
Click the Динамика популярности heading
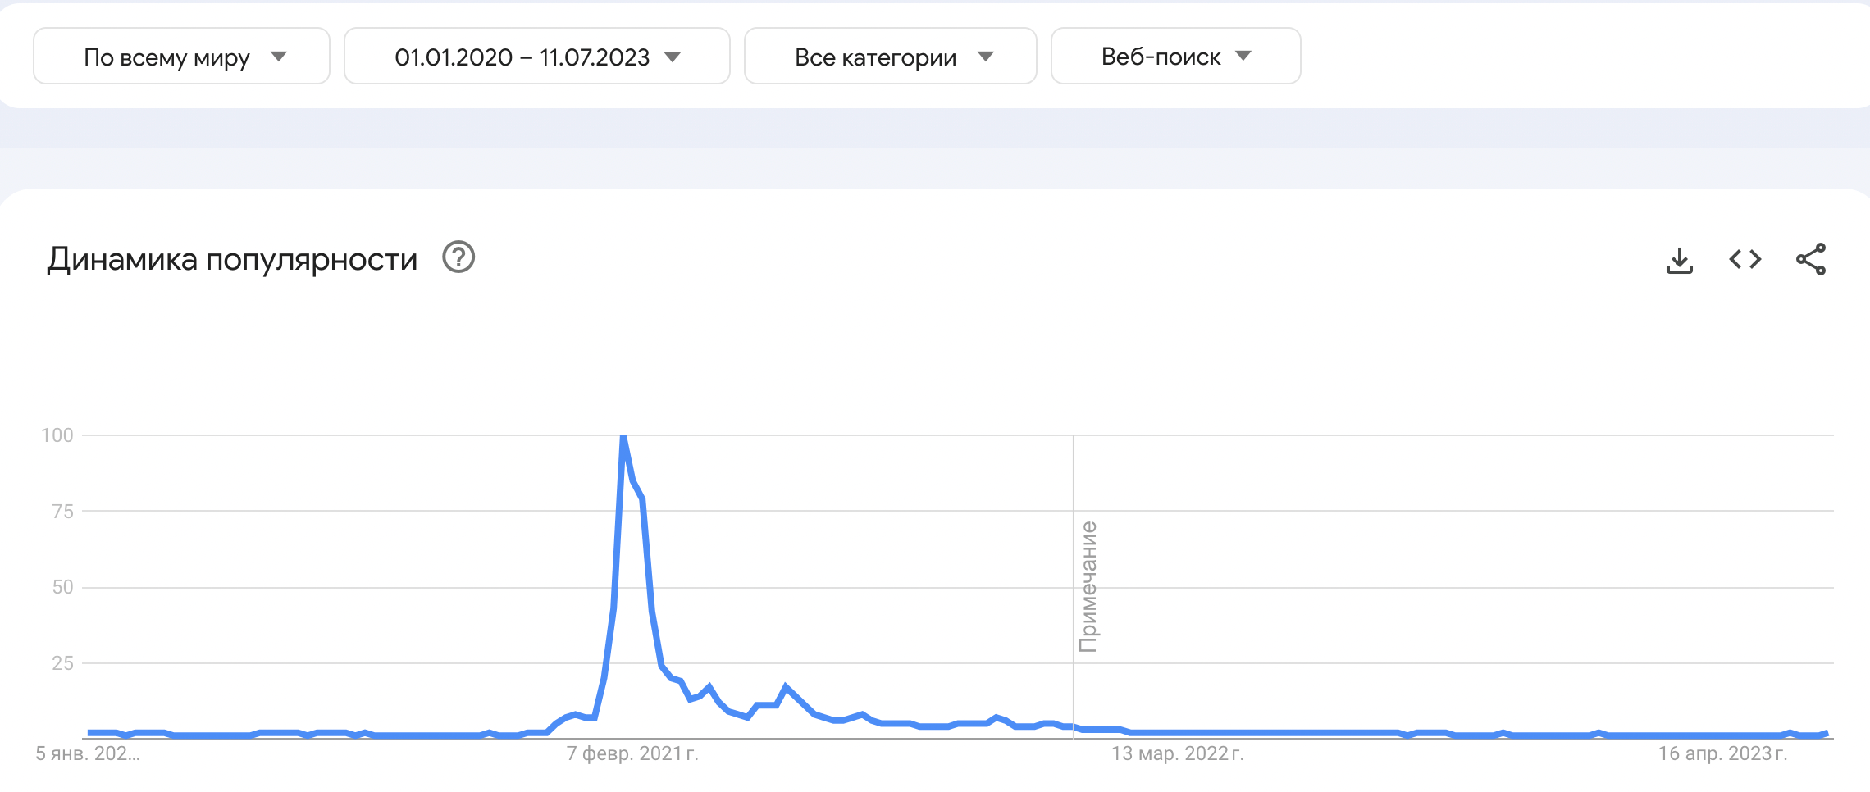pos(232,259)
